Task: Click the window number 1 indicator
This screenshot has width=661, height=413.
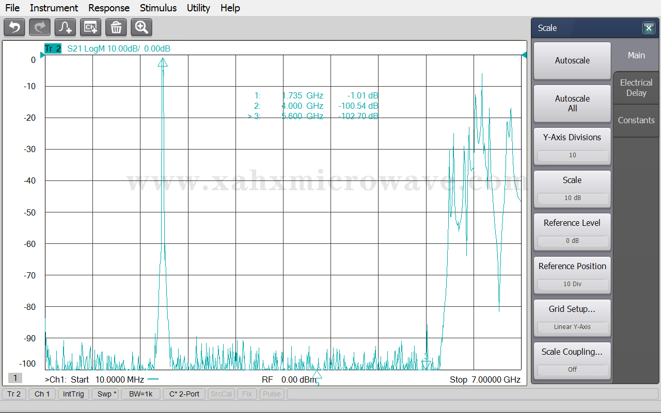Action: (15, 378)
